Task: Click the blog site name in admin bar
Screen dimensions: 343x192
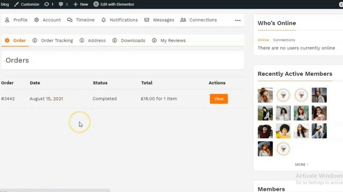Action: [5, 4]
